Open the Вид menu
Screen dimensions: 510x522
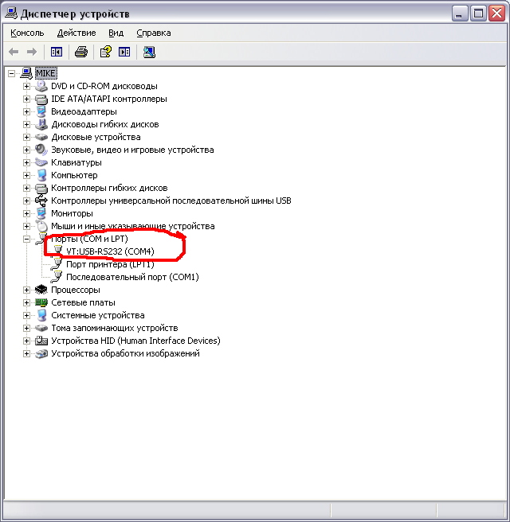click(x=116, y=33)
